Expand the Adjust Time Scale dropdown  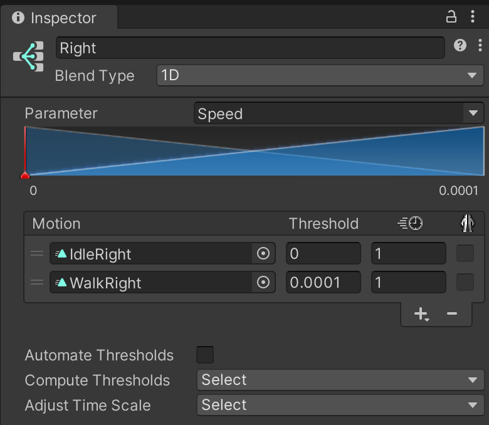point(340,405)
